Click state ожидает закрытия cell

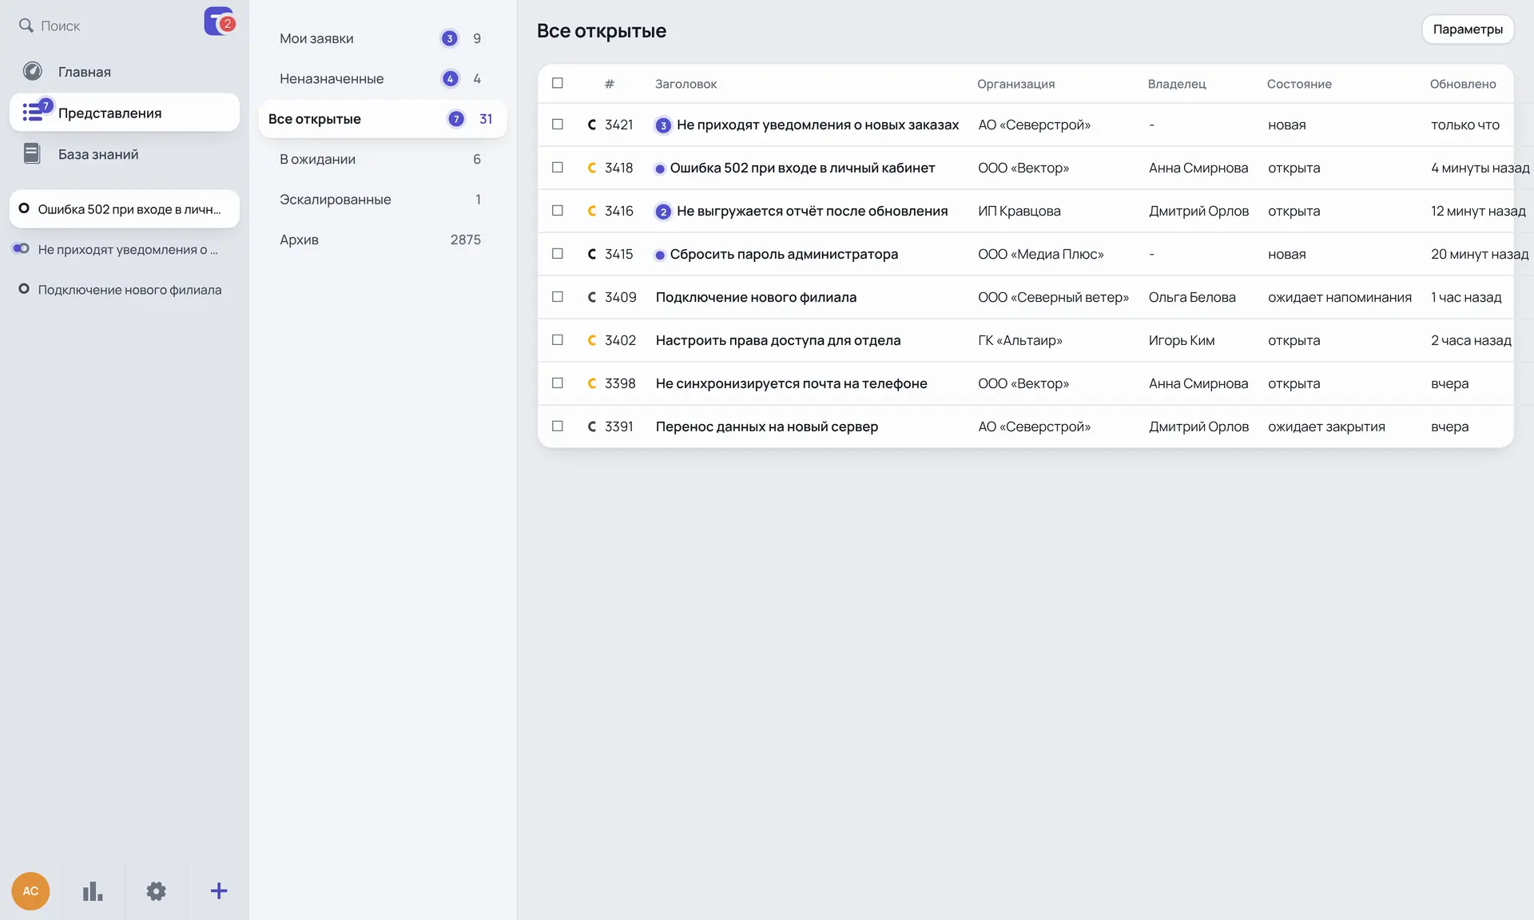click(x=1326, y=426)
